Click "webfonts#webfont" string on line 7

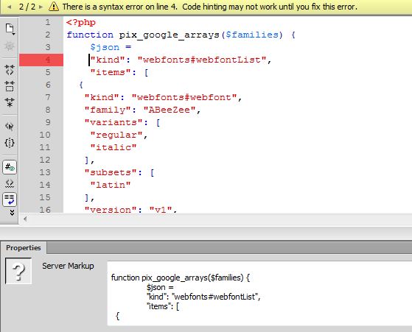click(x=184, y=97)
